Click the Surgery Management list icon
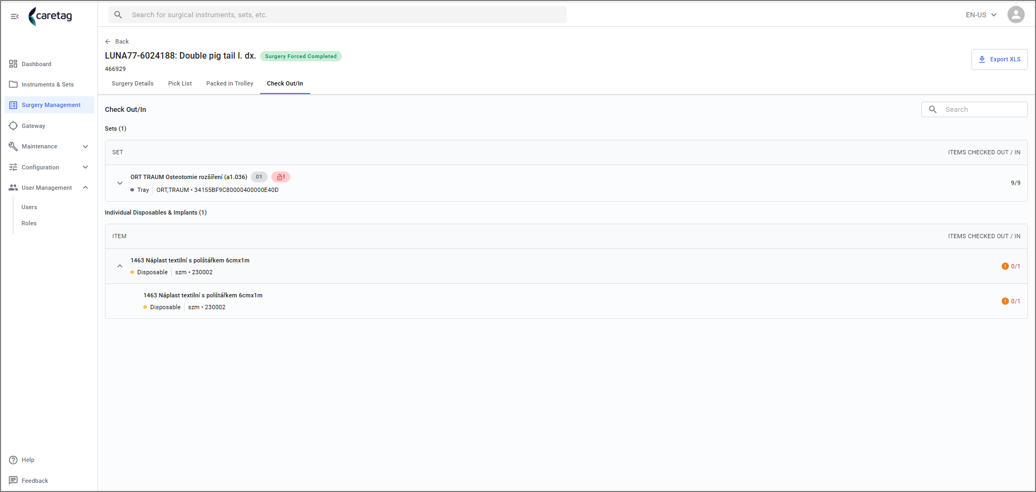The height and width of the screenshot is (492, 1036). [x=13, y=105]
